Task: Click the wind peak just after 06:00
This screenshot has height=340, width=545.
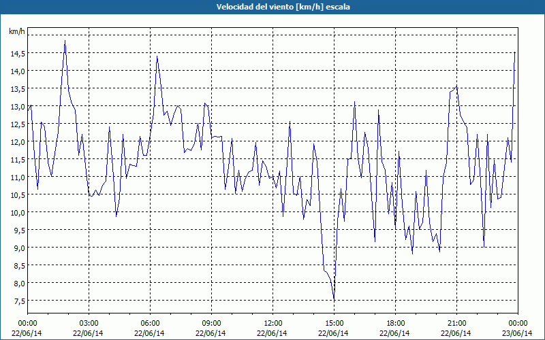Action: pos(157,56)
